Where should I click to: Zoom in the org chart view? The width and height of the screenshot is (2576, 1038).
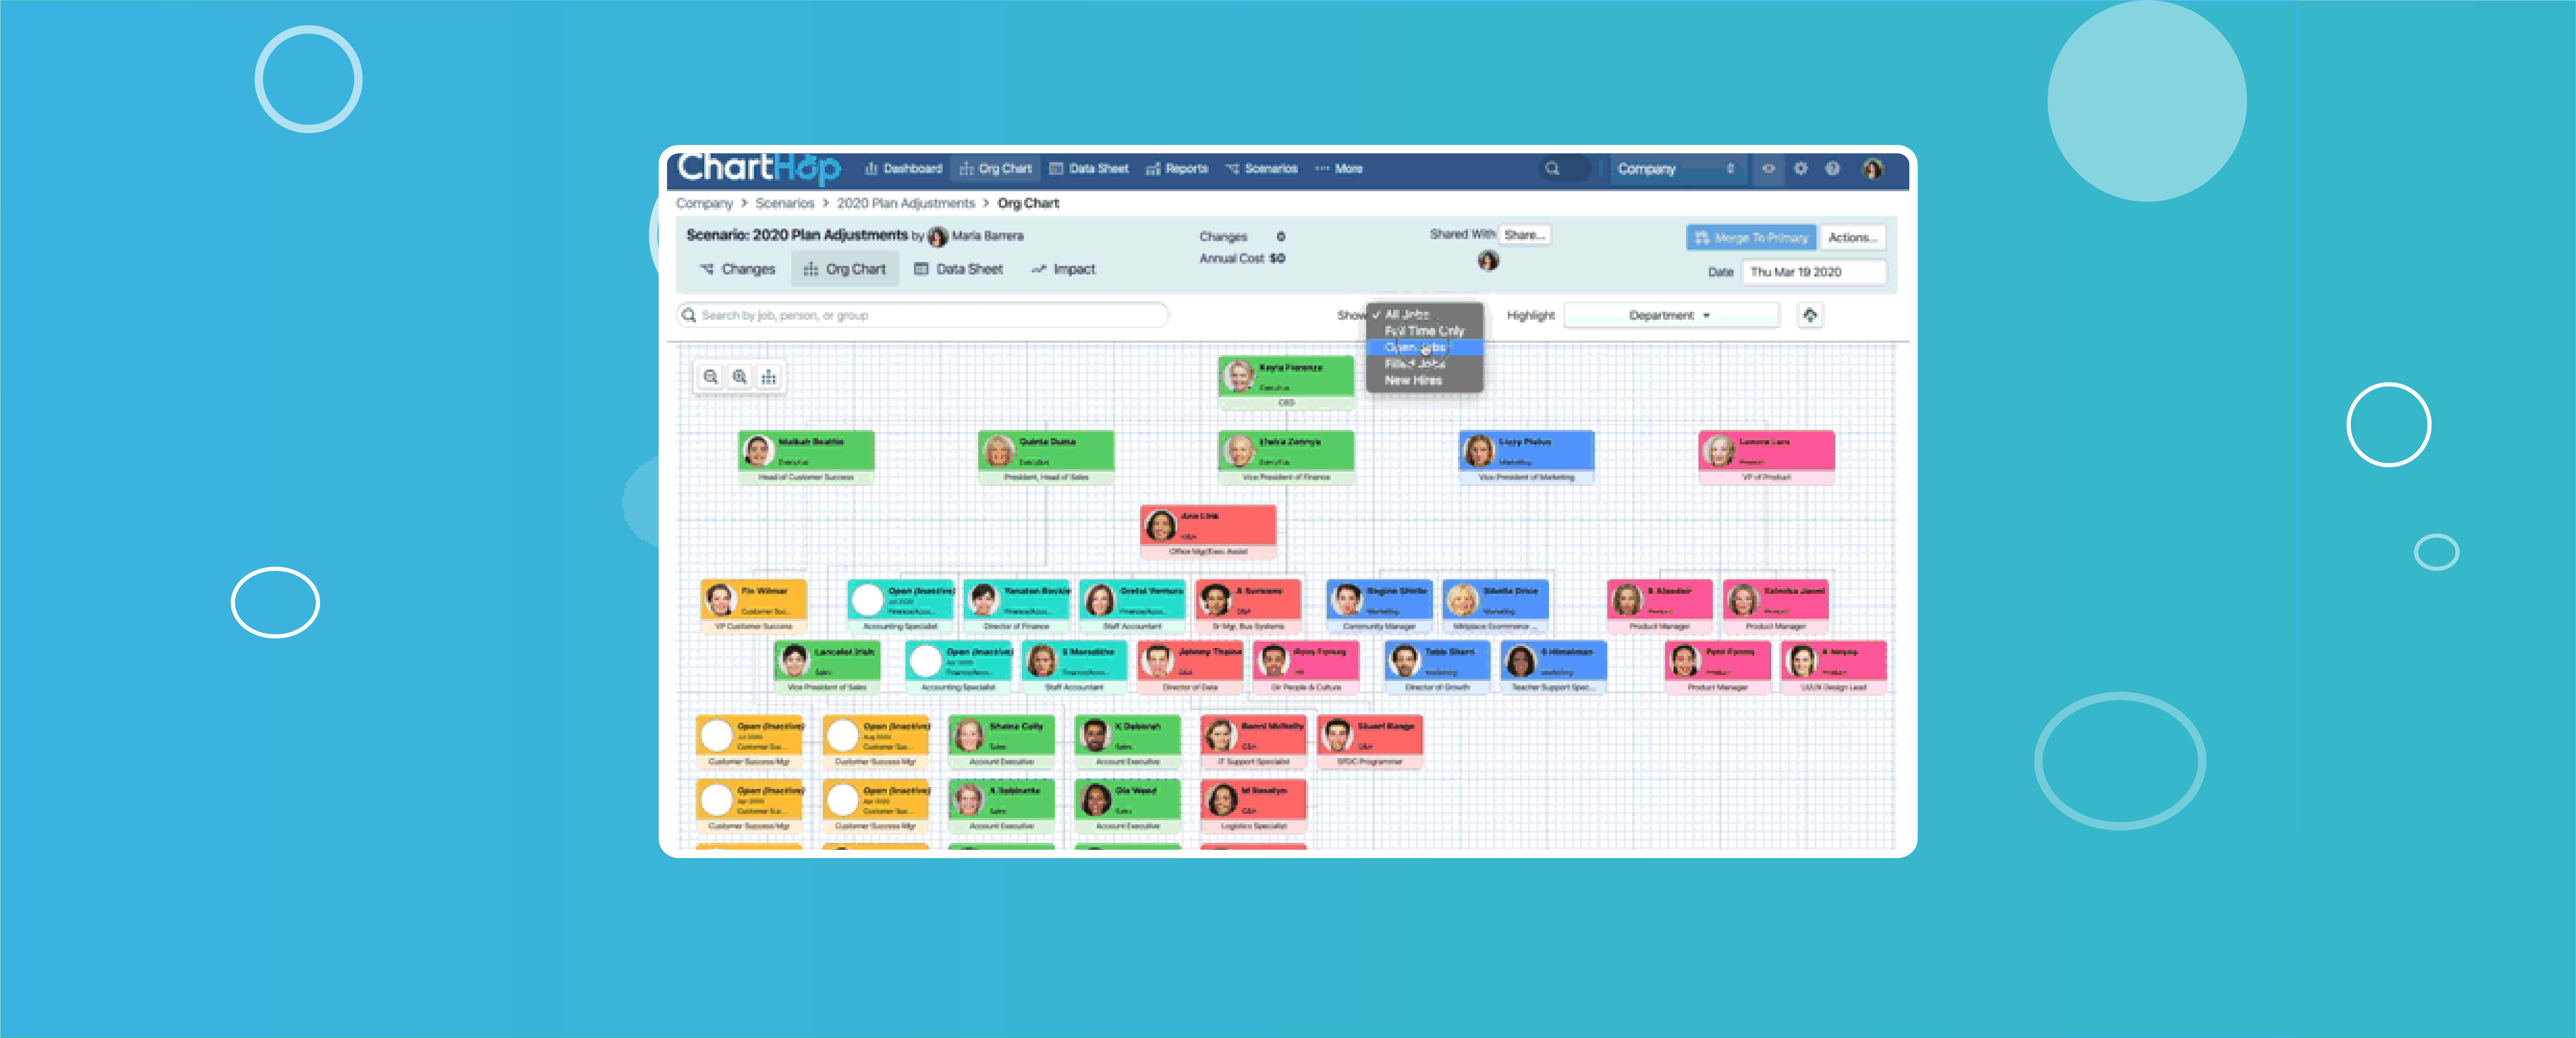pos(739,377)
